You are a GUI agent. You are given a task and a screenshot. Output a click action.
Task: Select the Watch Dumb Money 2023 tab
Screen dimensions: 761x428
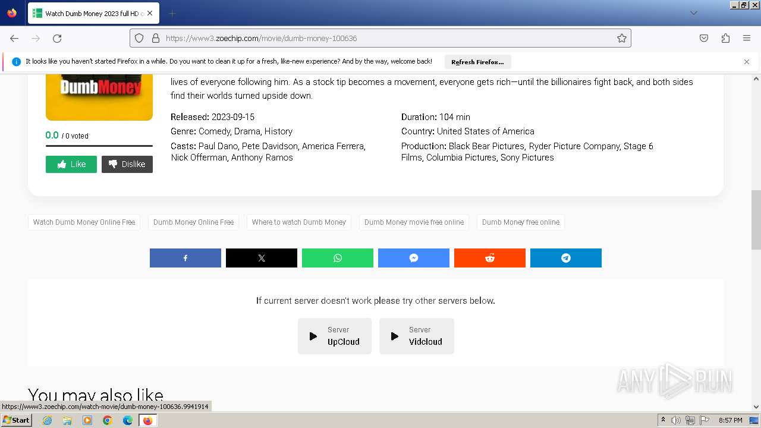point(93,13)
